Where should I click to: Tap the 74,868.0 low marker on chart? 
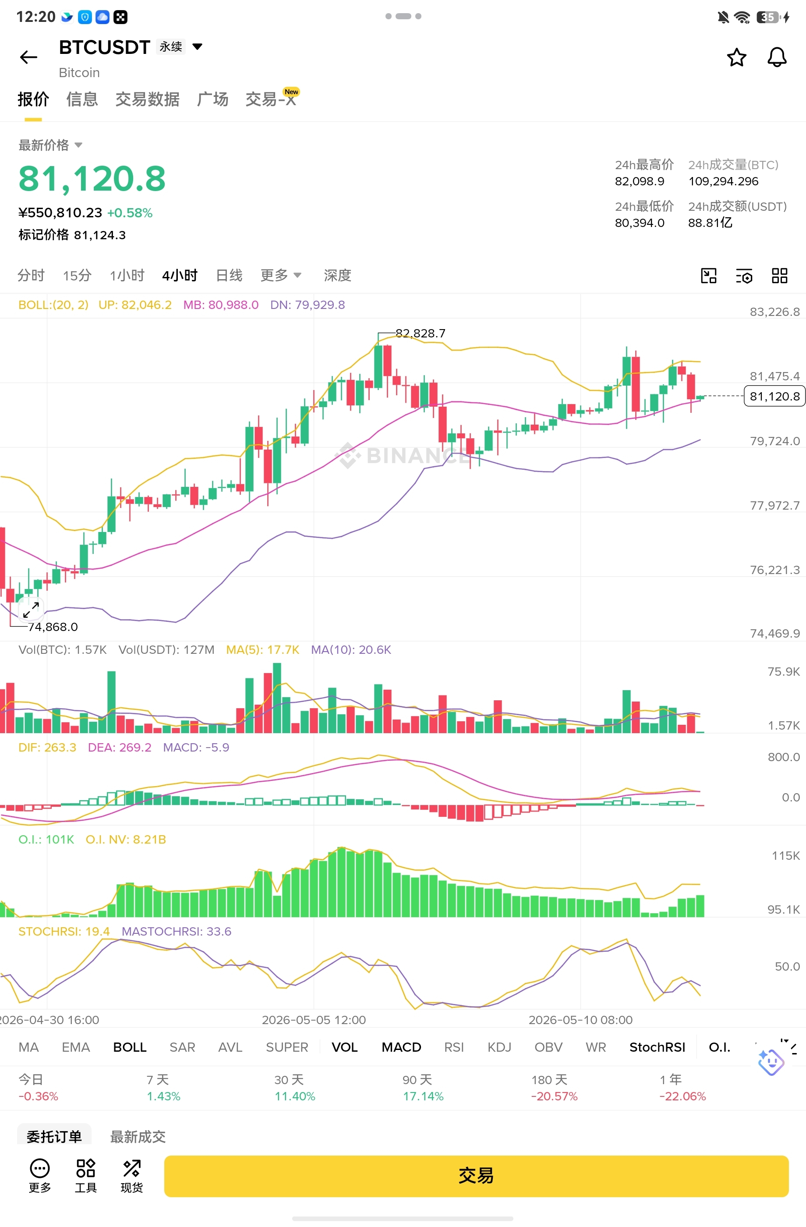(53, 627)
